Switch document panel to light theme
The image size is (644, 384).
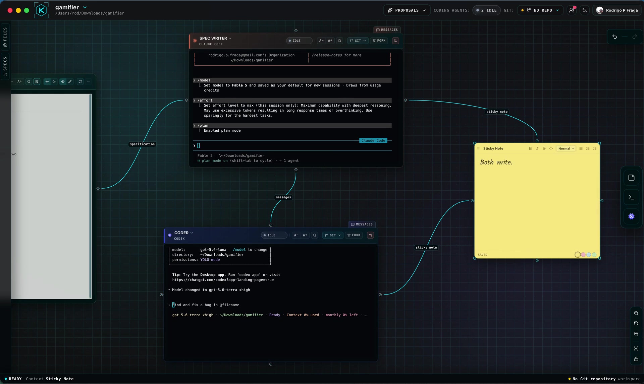pos(47,81)
